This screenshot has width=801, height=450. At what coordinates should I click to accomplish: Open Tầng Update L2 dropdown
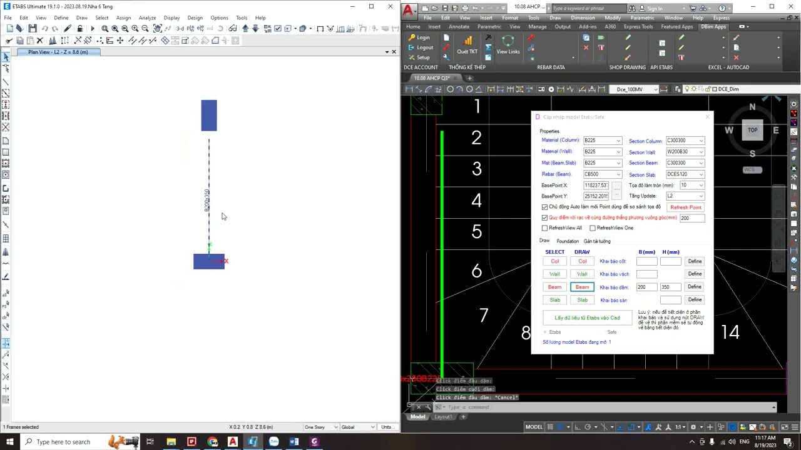click(x=685, y=196)
